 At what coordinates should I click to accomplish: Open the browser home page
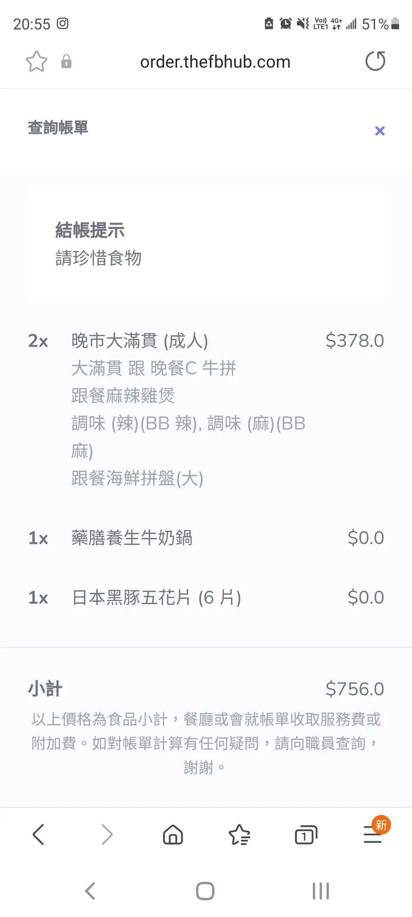tap(173, 835)
